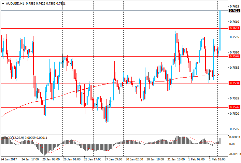The width and height of the screenshot is (241, 163).
Task: Click the triangle arrow beside AUDUSD,H1
Action: (x=2, y=3)
